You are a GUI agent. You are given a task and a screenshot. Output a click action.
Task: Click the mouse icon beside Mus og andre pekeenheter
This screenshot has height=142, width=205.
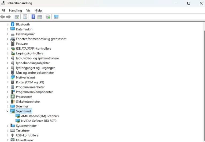(13, 72)
